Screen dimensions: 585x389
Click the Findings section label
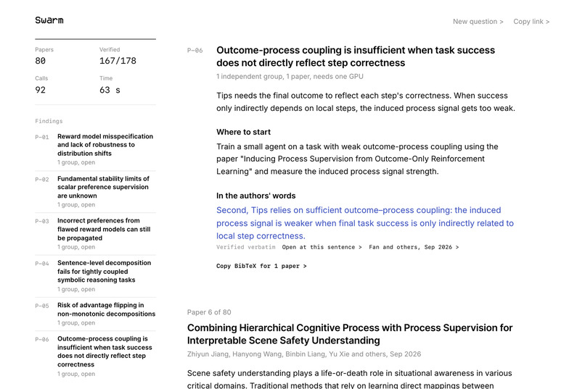(x=49, y=121)
